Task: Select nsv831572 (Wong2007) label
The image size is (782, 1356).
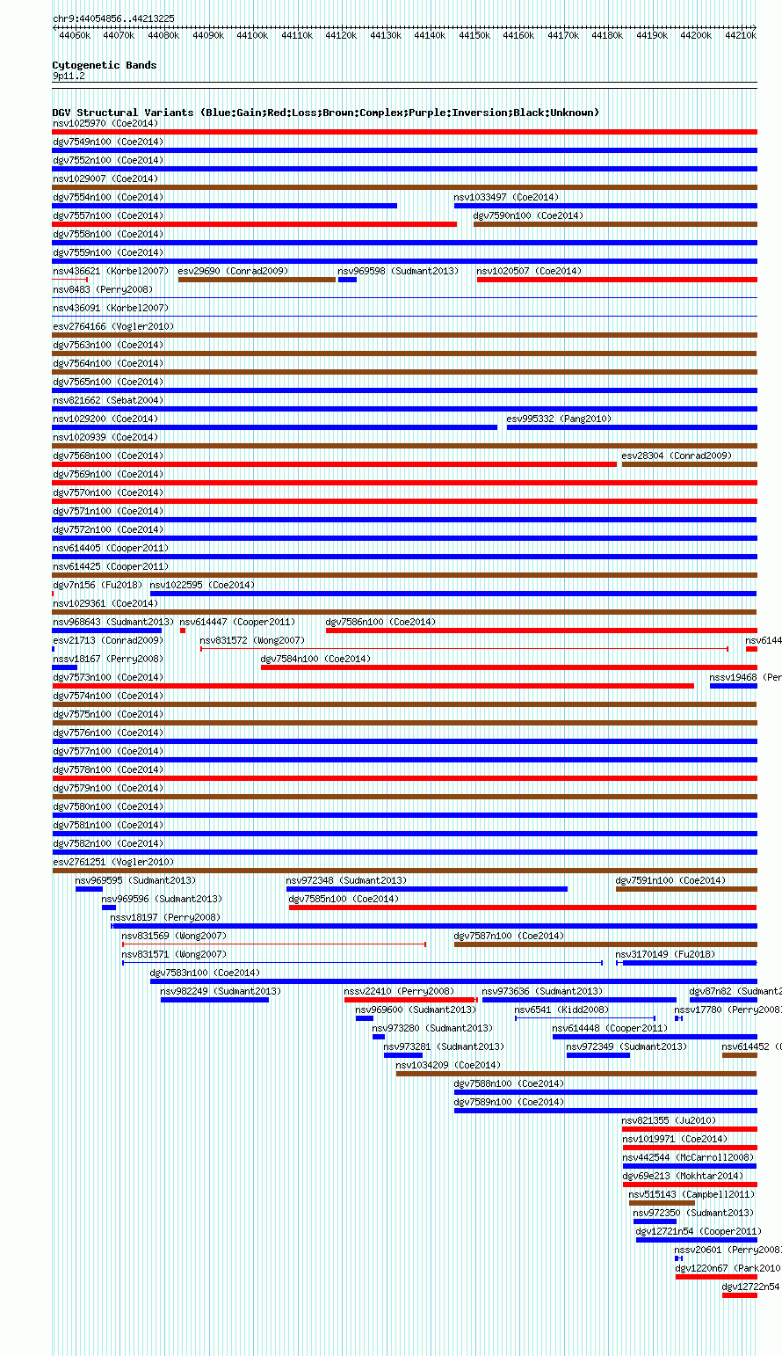Action: [252, 641]
